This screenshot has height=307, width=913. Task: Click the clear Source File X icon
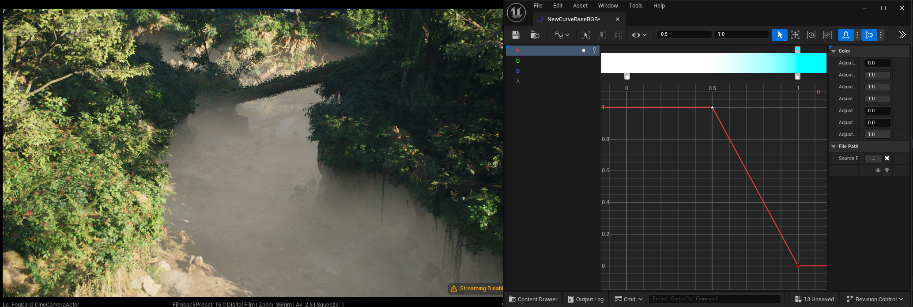click(887, 158)
